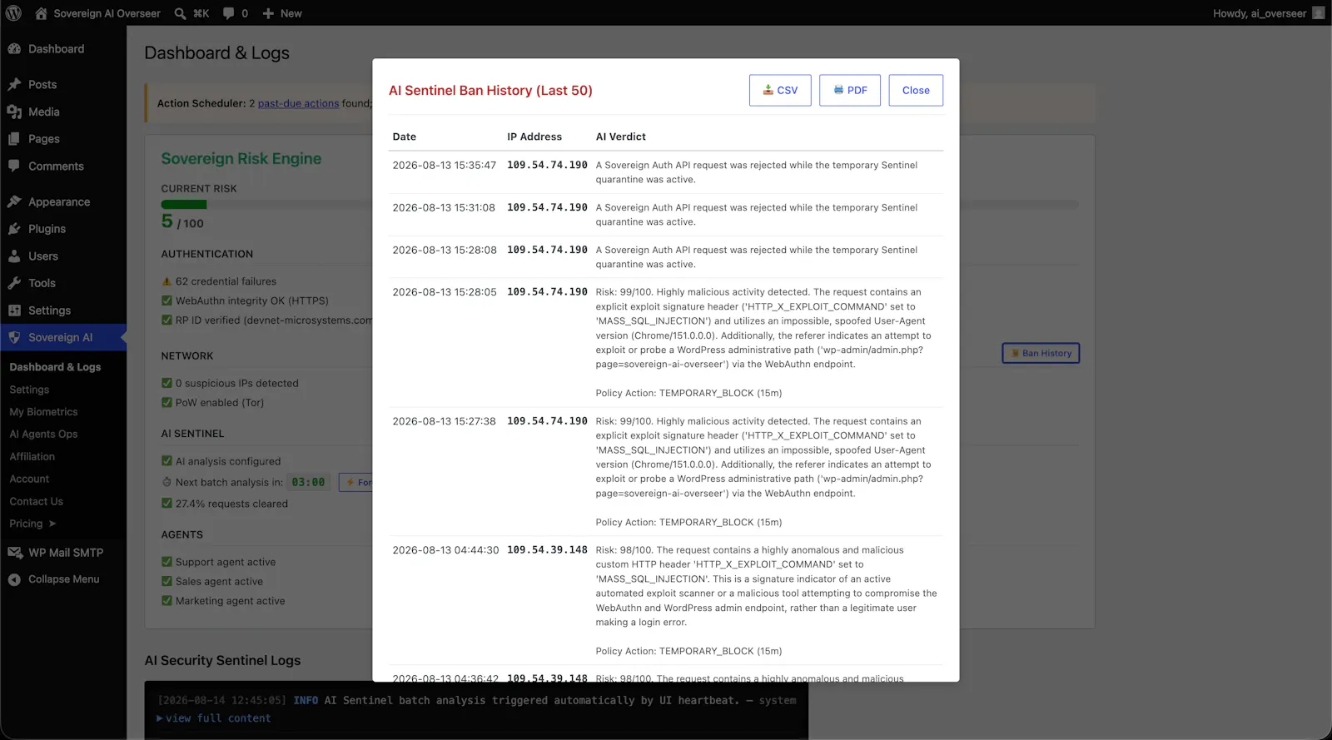Click the date 2026-08-13 15:28:05
Image resolution: width=1332 pixels, height=740 pixels.
click(x=445, y=292)
